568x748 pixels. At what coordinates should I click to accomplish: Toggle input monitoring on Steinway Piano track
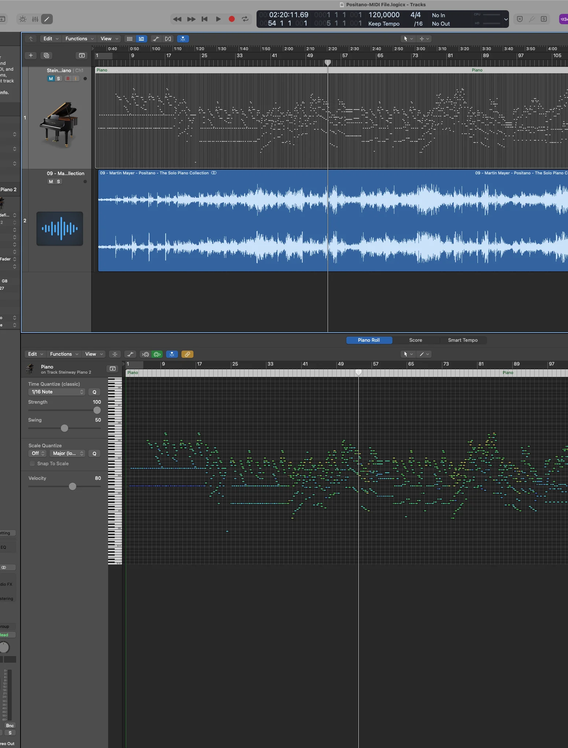(75, 79)
